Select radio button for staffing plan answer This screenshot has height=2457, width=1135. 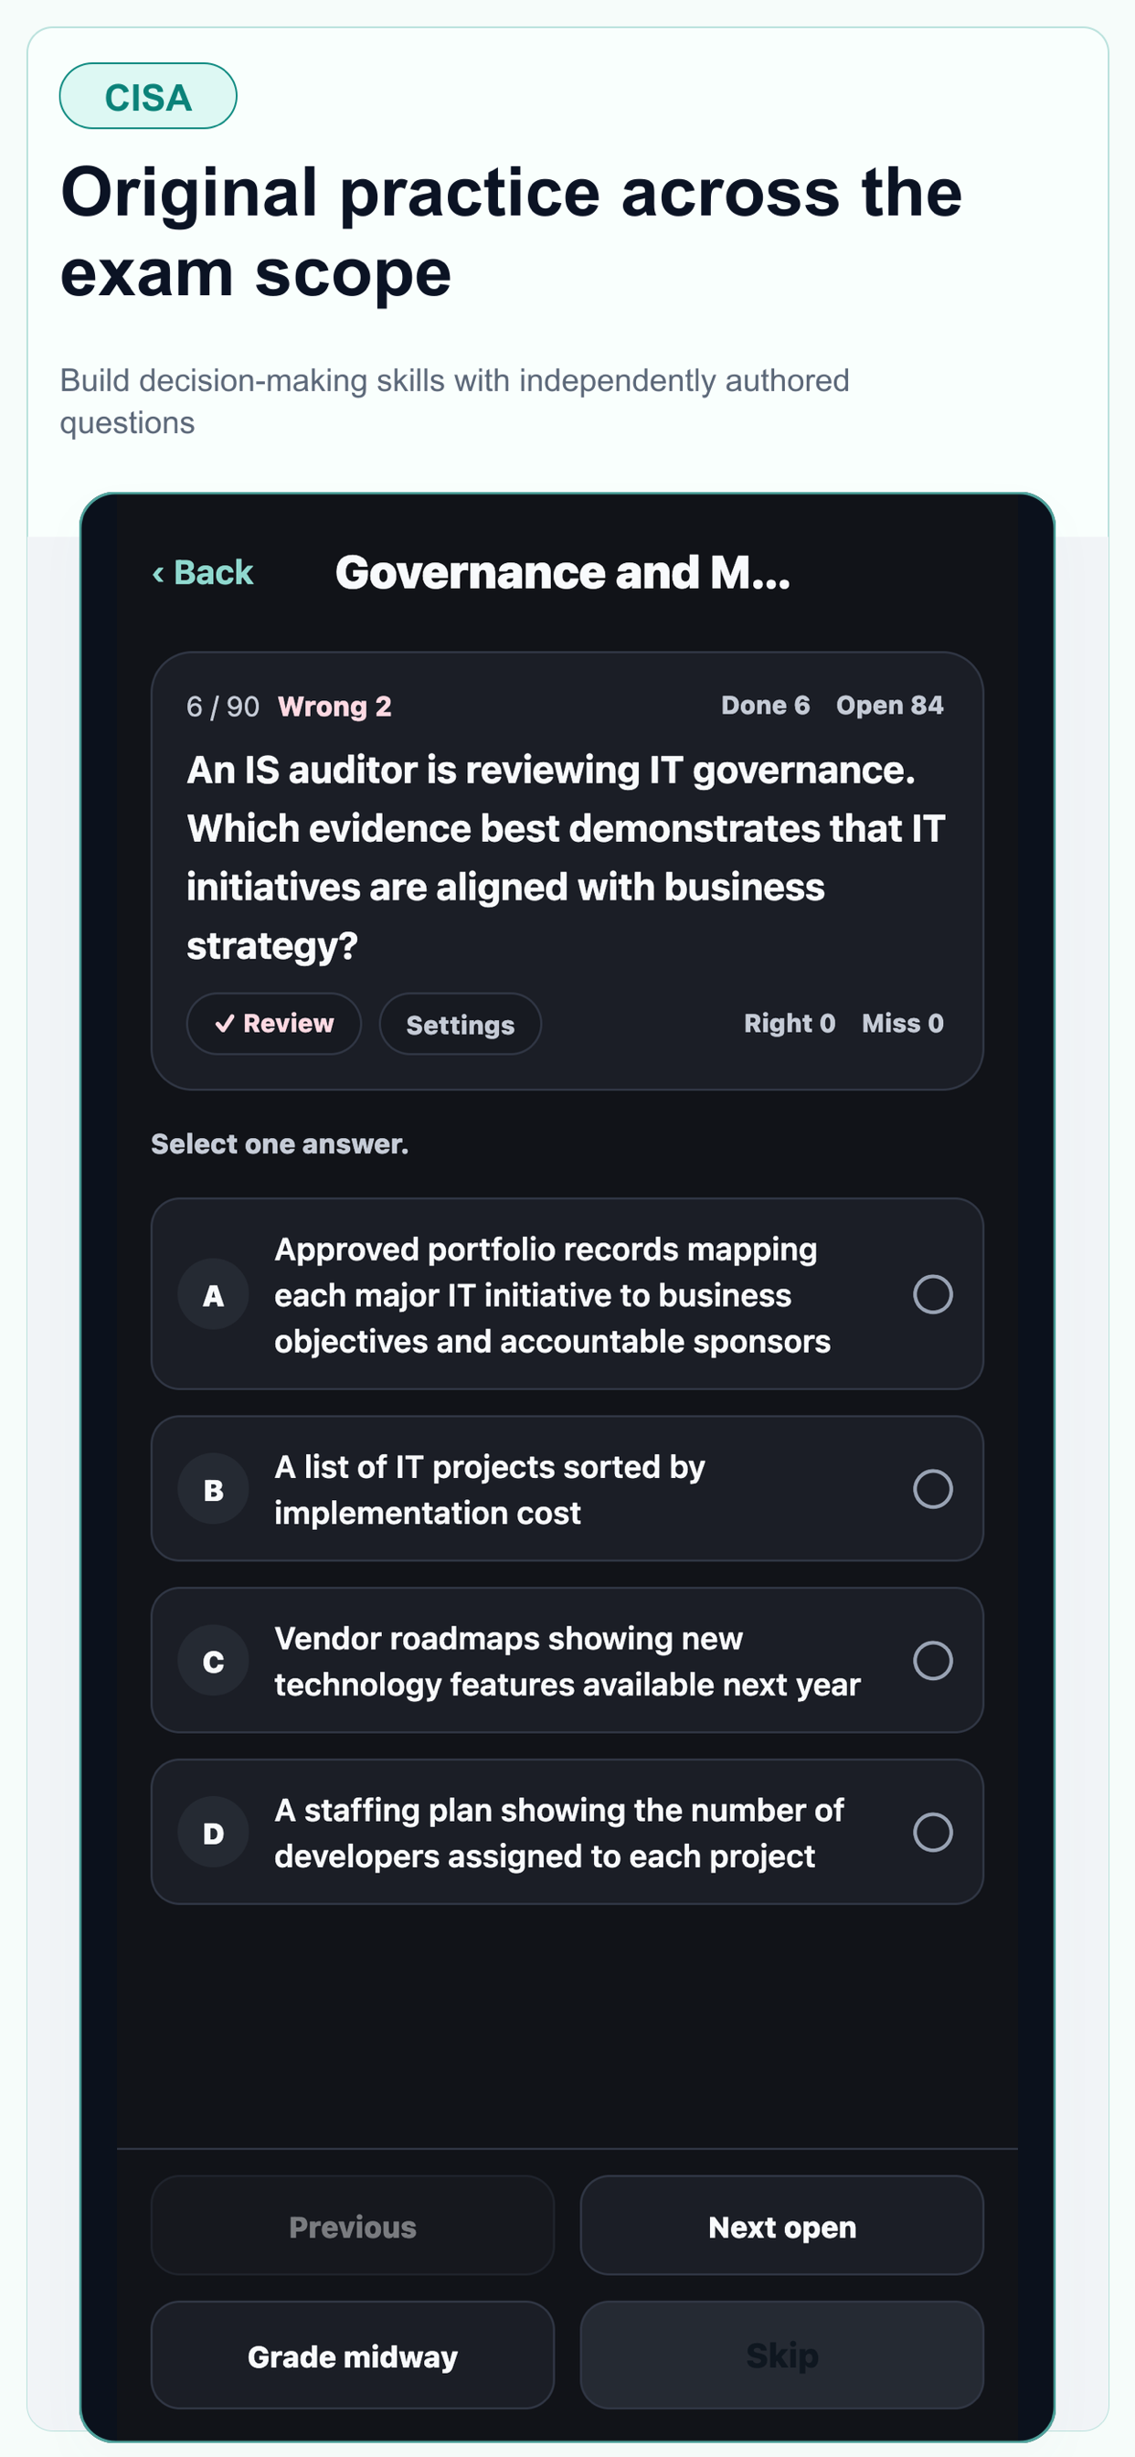tap(933, 1833)
